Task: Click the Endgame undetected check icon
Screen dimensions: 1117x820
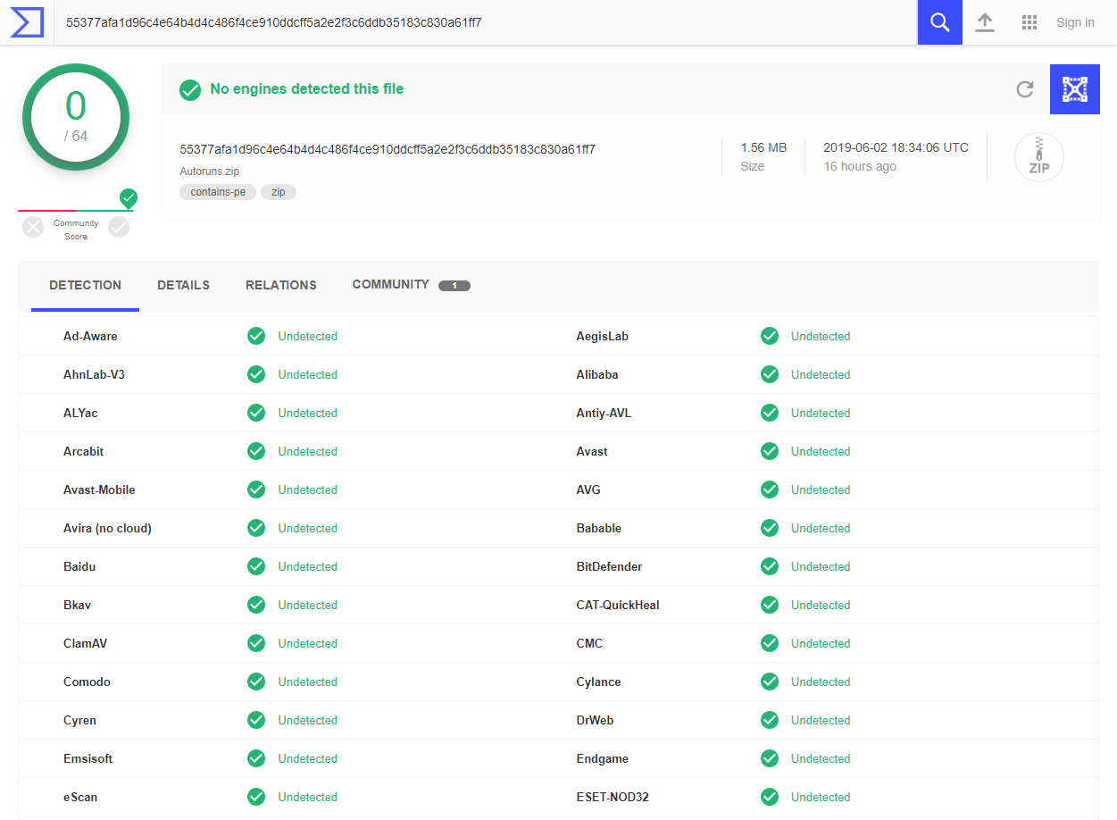Action: 770,758
